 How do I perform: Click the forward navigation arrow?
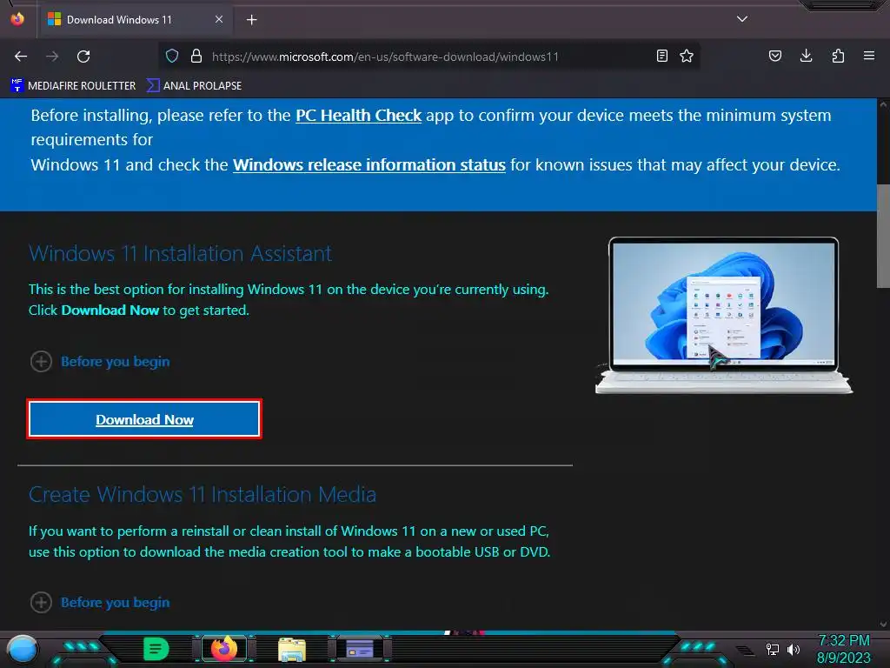[x=52, y=57]
